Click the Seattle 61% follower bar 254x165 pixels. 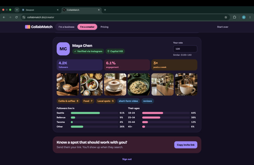coord(95,113)
